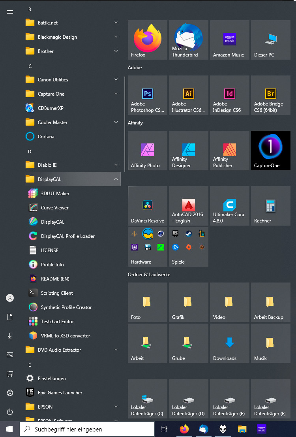The width and height of the screenshot is (296, 437).
Task: Expand the Capture One folder
Action: click(73, 94)
